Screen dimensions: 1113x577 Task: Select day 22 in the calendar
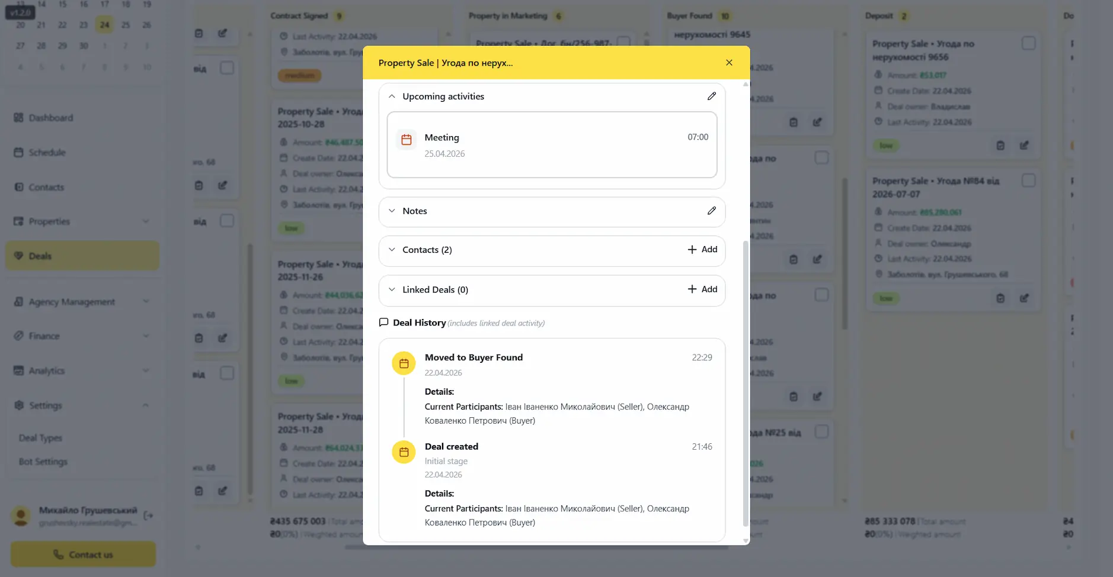click(62, 25)
